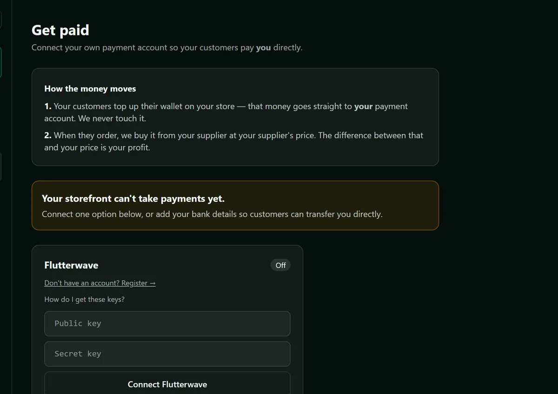
Task: Click the "storefront can't take payments yet" warning title
Action: (x=133, y=198)
